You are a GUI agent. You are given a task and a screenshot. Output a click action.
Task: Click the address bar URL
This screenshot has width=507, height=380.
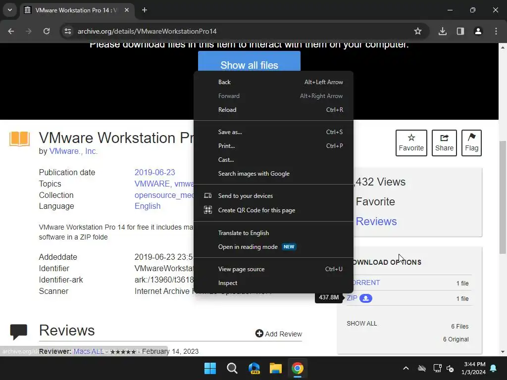pyautogui.click(x=147, y=31)
